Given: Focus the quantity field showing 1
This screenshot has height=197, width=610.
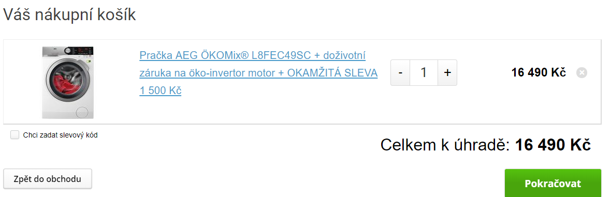Looking at the screenshot, I should coord(424,73).
